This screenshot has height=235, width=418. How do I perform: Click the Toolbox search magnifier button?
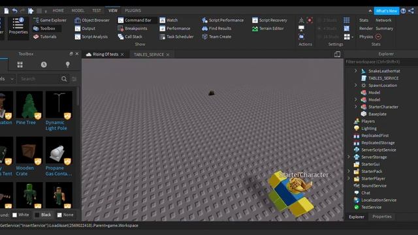[x=64, y=79]
